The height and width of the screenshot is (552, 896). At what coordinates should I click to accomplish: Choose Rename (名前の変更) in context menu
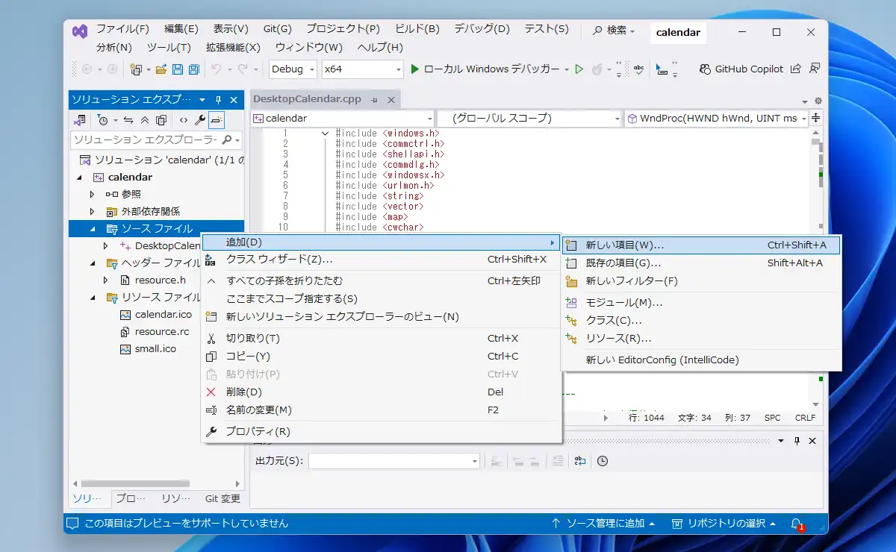click(x=381, y=410)
